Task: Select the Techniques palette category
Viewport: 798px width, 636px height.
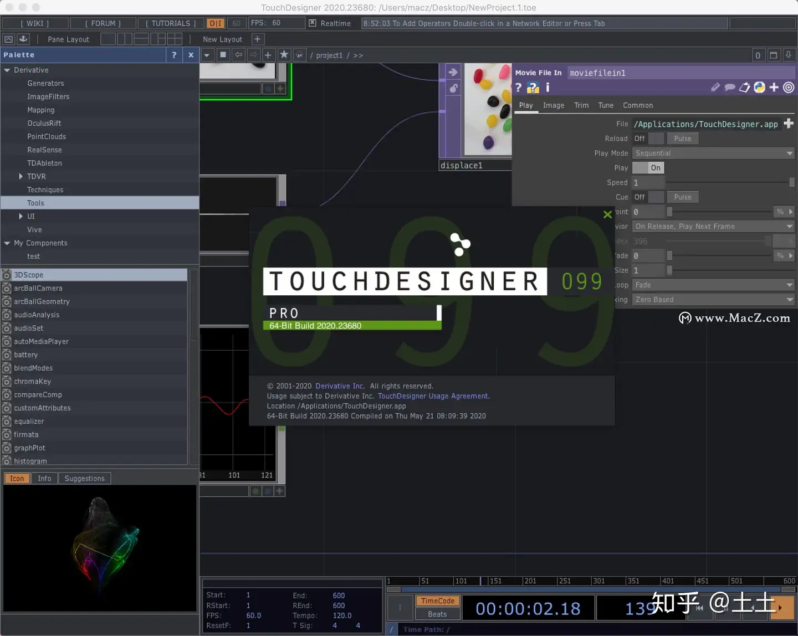Action: coord(45,189)
